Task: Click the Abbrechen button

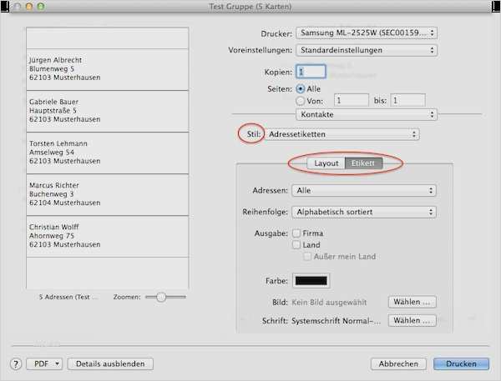Action: coord(398,363)
